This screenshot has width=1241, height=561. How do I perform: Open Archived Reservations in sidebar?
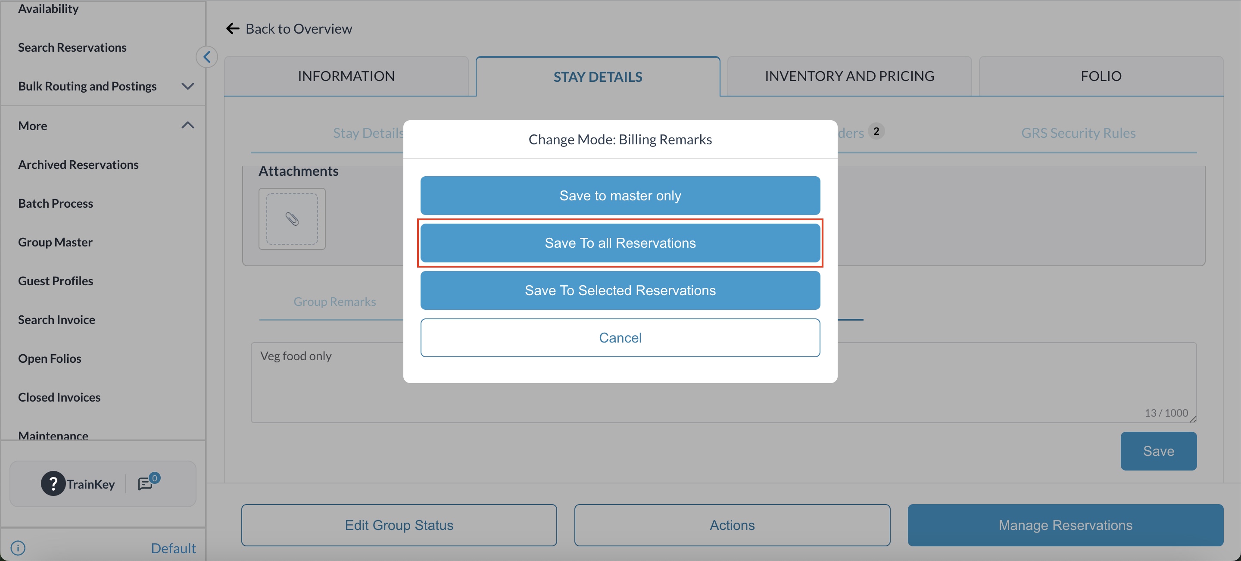[x=78, y=165]
